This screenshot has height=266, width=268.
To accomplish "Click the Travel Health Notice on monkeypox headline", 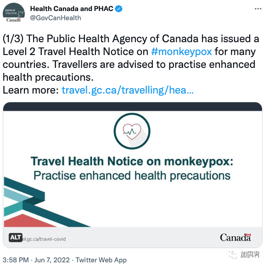I will [132, 161].
